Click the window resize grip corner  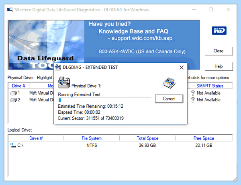click(x=235, y=179)
